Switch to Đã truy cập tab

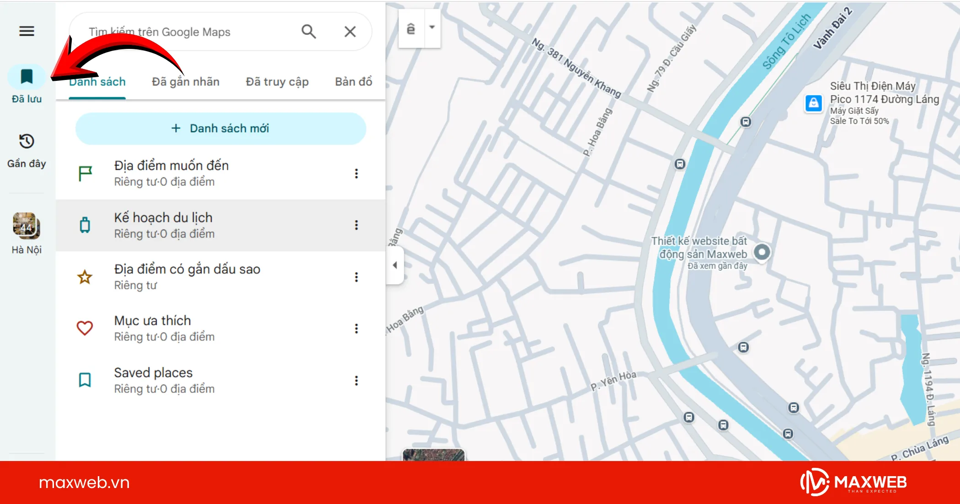click(277, 82)
